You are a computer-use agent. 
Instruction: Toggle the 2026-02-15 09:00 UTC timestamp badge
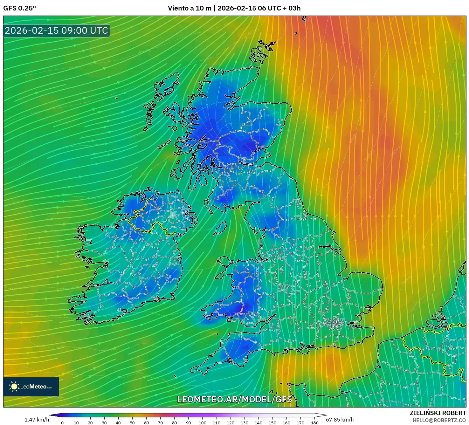click(x=57, y=31)
